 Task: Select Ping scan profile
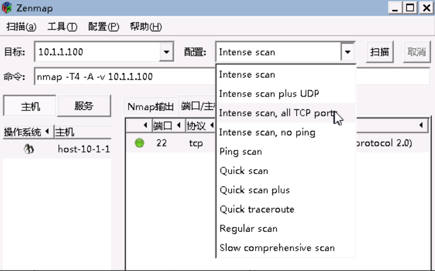286,151
